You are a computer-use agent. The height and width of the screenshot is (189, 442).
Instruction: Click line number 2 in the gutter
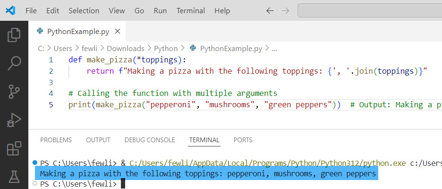[51, 71]
